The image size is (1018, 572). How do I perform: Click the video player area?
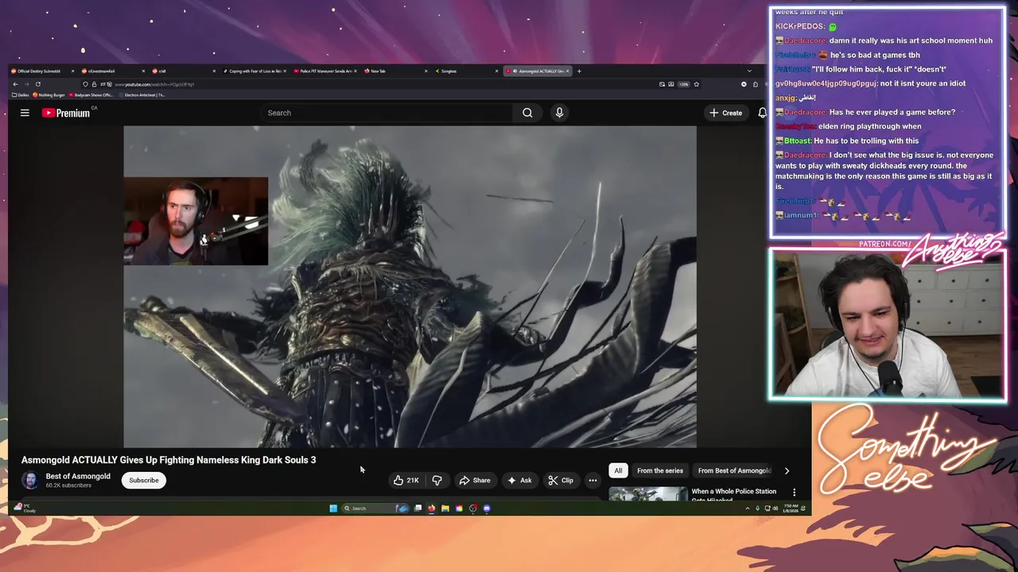(410, 287)
